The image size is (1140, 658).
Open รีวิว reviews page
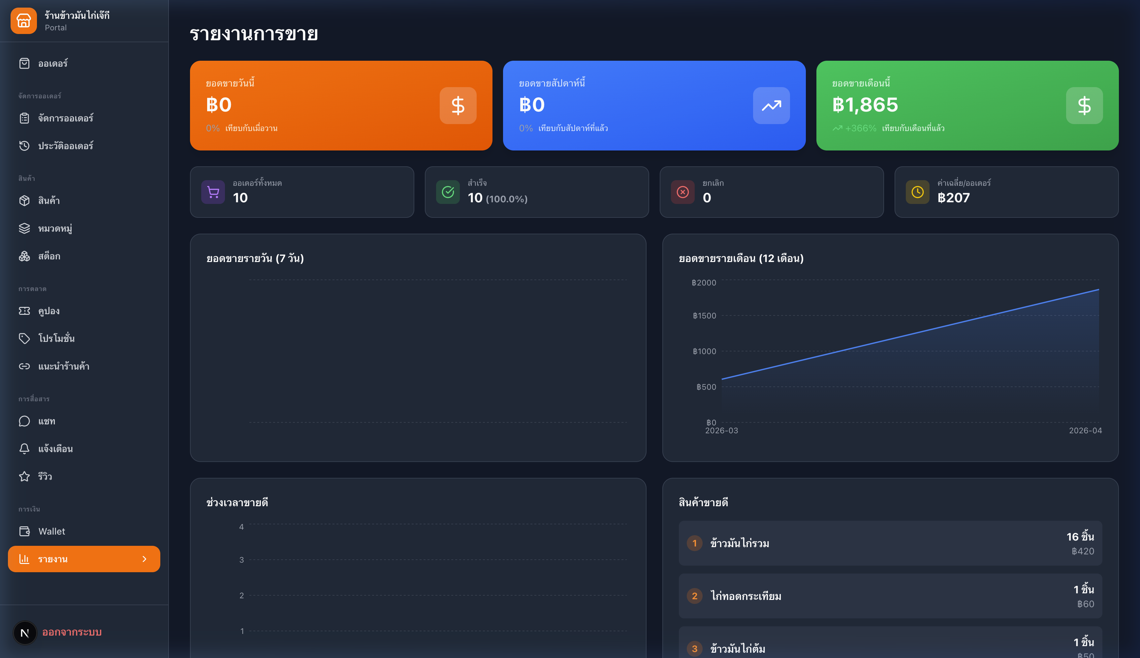[45, 476]
